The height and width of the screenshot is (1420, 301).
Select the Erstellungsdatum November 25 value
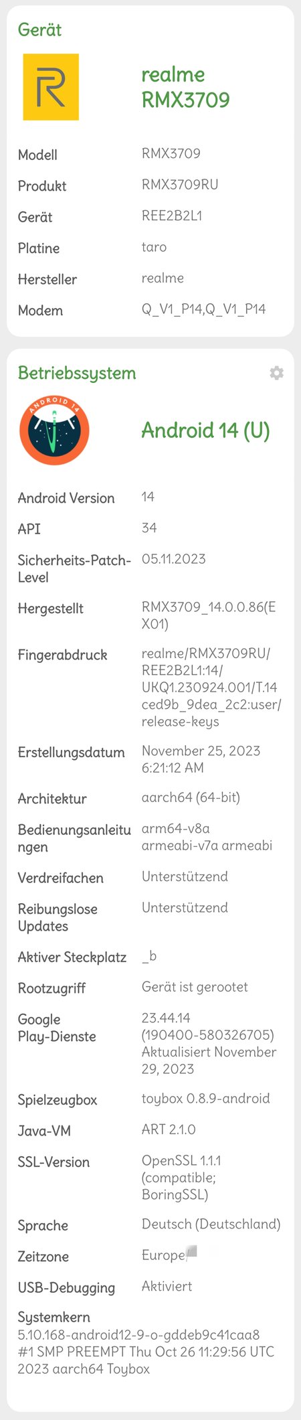[201, 759]
